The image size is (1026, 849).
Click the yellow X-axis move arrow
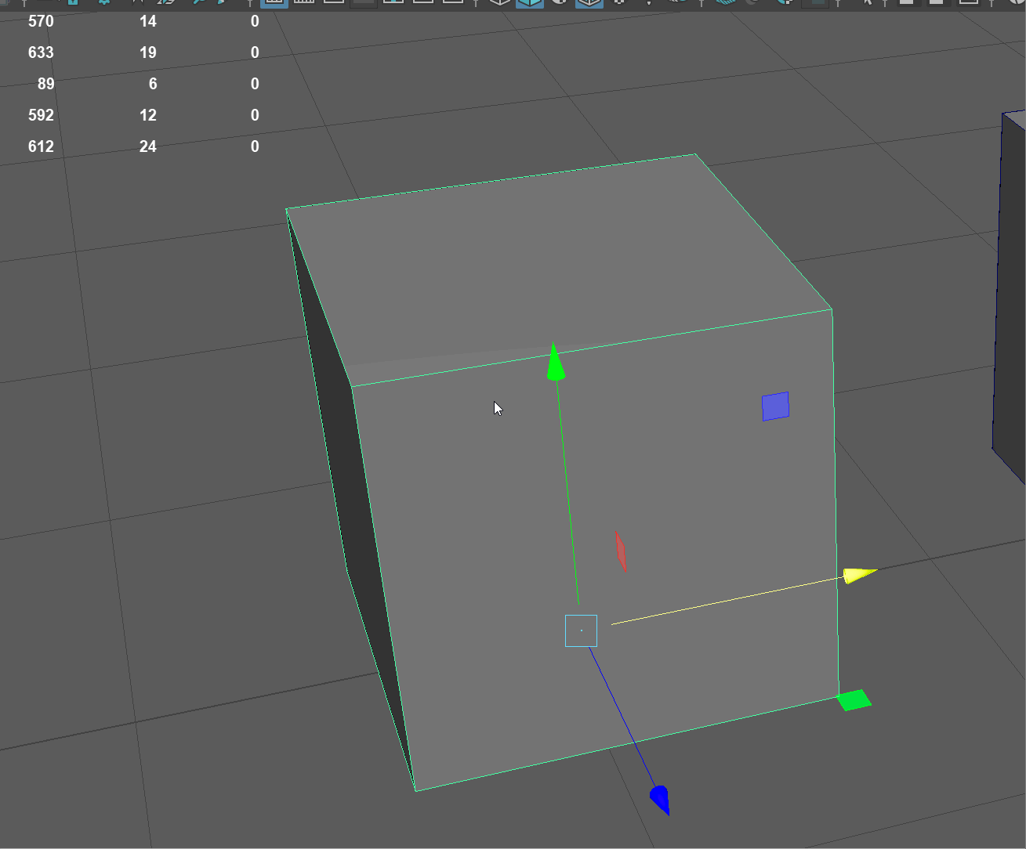pos(859,575)
